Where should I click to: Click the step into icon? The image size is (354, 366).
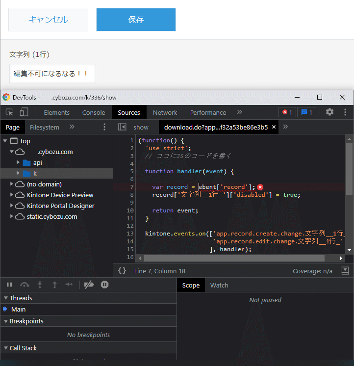coord(40,285)
